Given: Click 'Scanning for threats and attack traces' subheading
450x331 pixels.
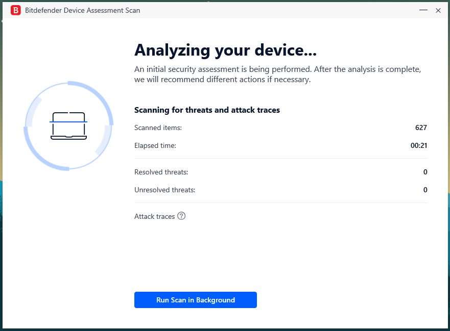Looking at the screenshot, I should pos(207,110).
